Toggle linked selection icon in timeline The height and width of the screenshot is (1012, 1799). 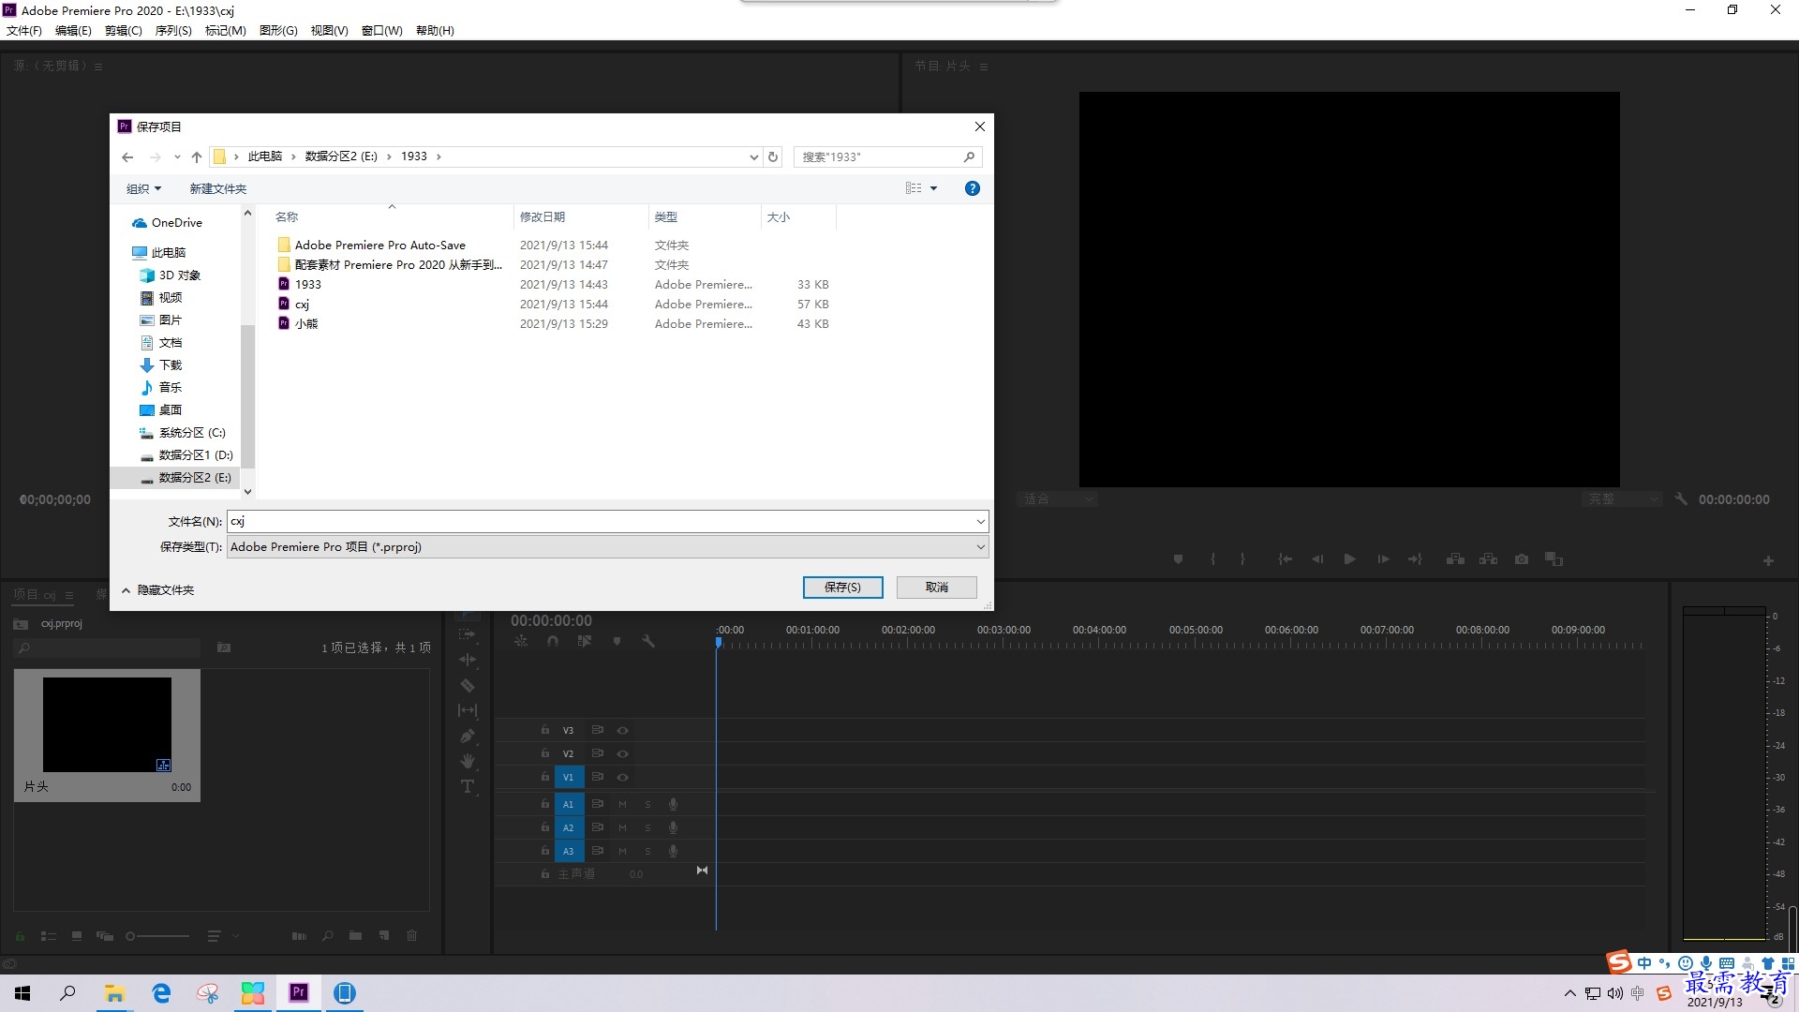coord(585,641)
